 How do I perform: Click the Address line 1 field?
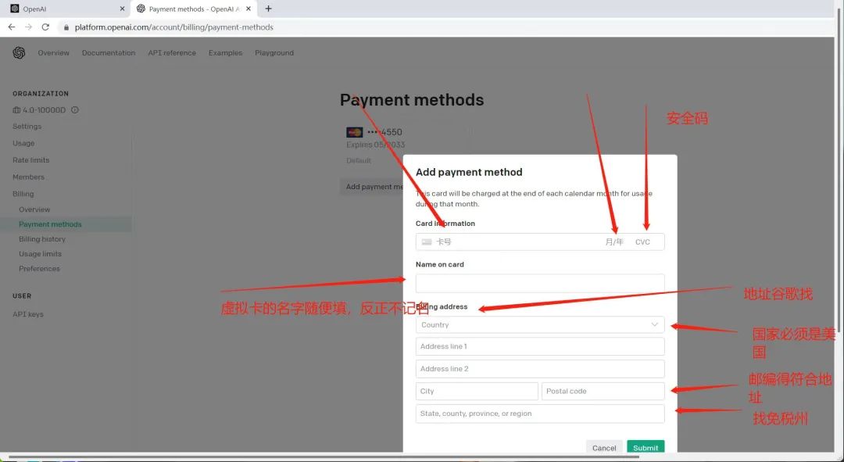point(540,346)
